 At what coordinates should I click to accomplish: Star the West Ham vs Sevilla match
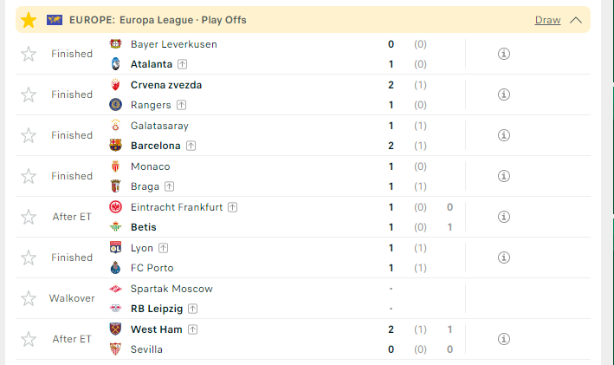pyautogui.click(x=29, y=340)
